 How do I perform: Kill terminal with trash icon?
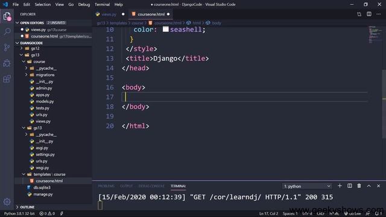pos(359,186)
